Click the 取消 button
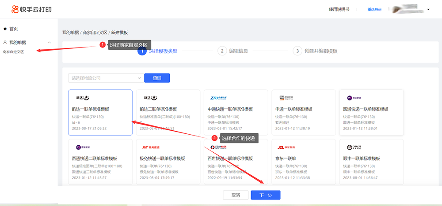The image size is (442, 206). pos(236,195)
